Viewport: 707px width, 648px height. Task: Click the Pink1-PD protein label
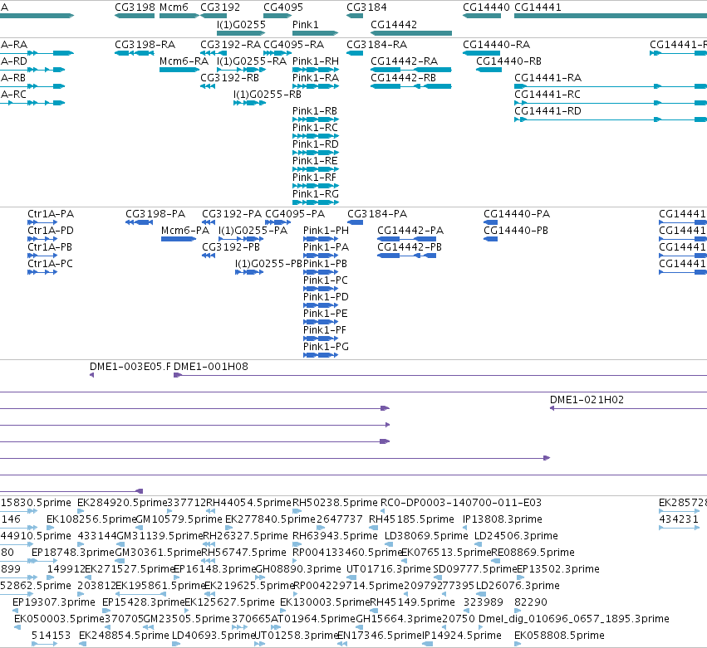[x=326, y=297]
